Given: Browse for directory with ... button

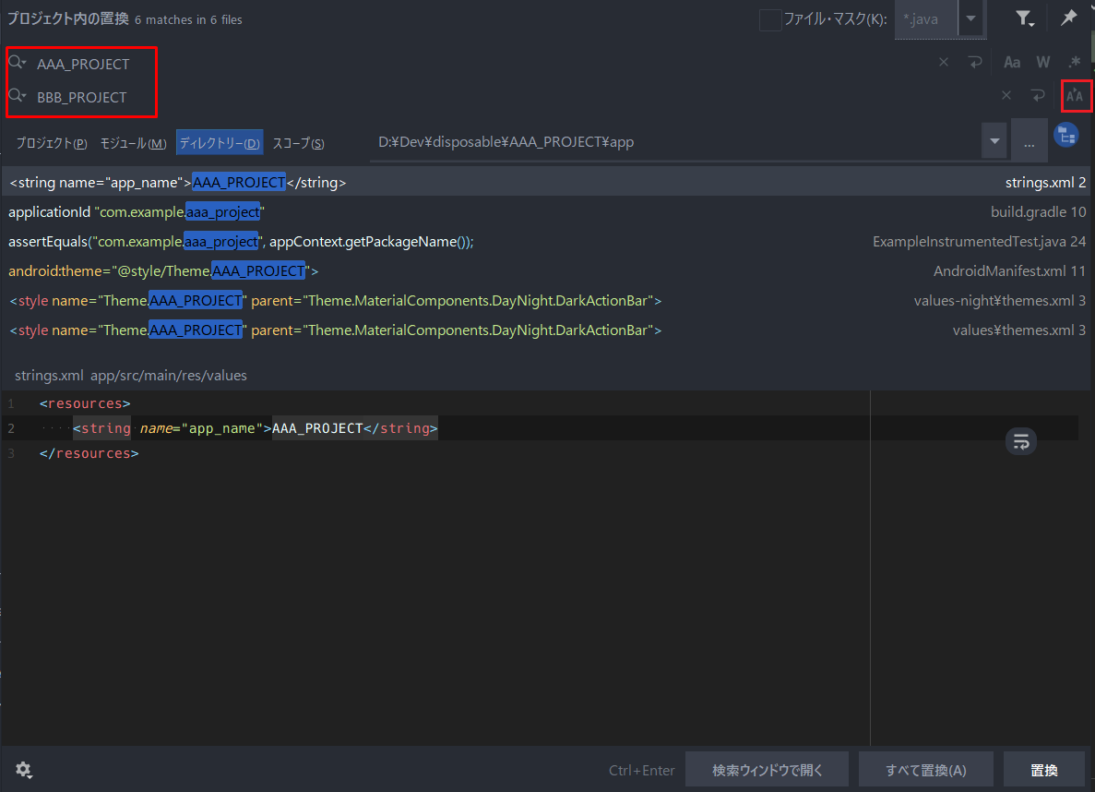Looking at the screenshot, I should point(1029,142).
